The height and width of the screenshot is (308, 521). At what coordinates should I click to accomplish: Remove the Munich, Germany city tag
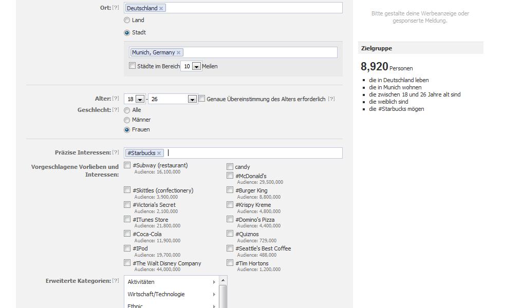[x=179, y=52]
